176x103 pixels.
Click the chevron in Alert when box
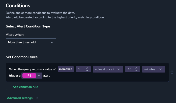pos(52,42)
